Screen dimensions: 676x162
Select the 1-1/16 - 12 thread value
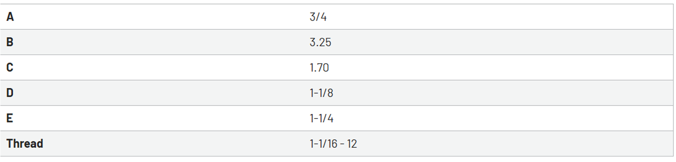pyautogui.click(x=333, y=143)
